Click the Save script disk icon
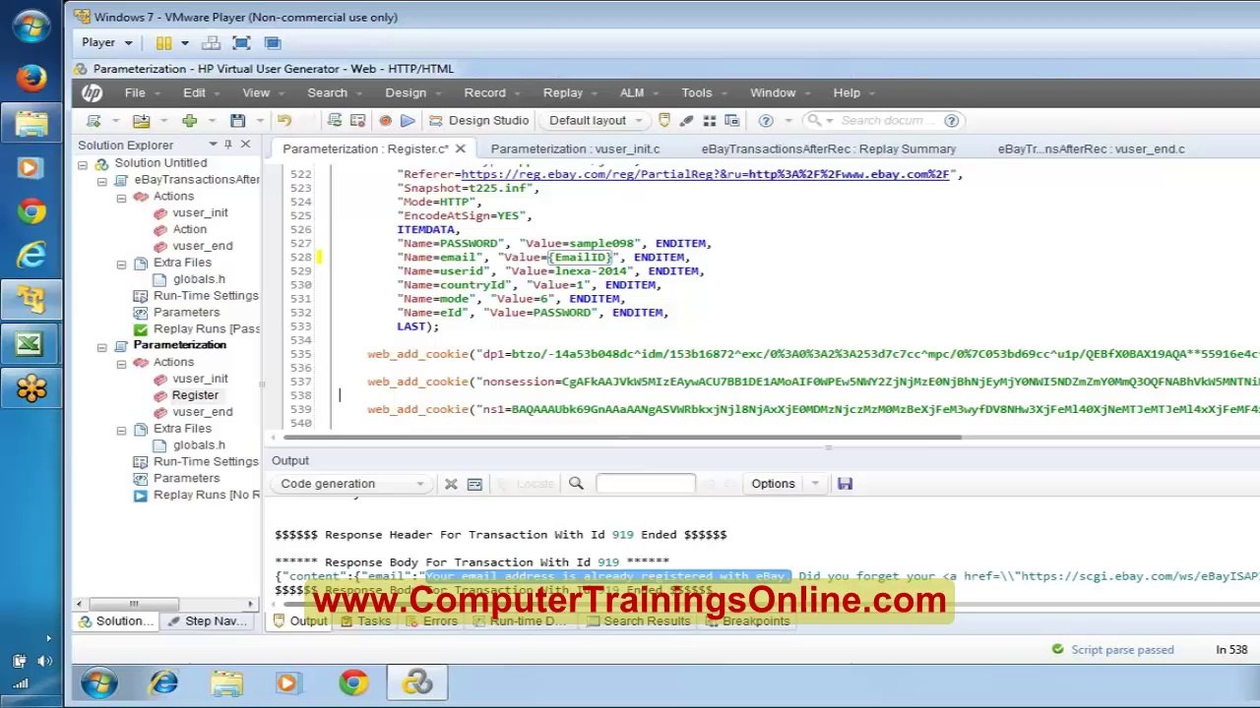1260x708 pixels. click(x=237, y=120)
